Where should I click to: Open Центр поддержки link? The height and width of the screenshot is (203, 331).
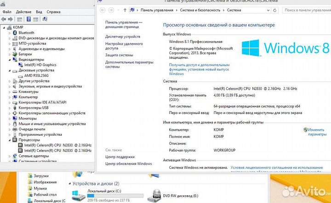[x=120, y=157]
